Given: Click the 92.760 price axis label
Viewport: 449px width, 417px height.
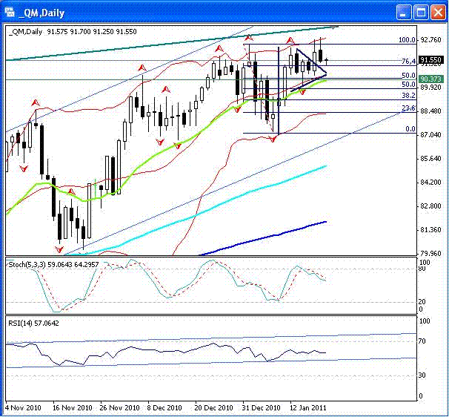Looking at the screenshot, I should click(430, 39).
